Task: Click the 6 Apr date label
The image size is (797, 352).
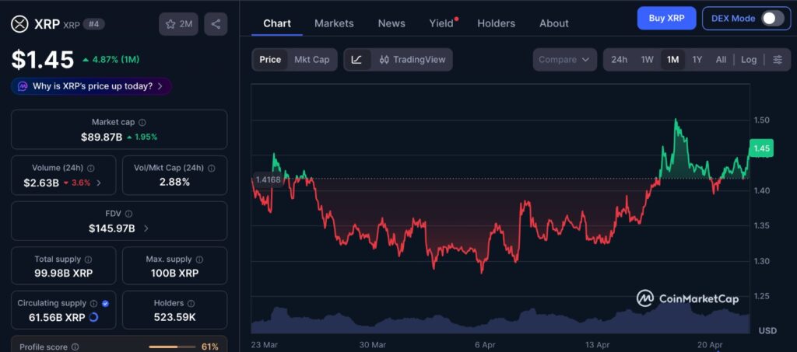Action: tap(485, 345)
